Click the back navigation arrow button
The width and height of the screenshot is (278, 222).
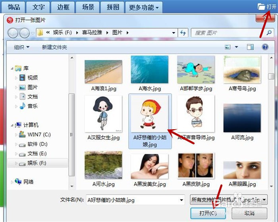tap(13, 33)
